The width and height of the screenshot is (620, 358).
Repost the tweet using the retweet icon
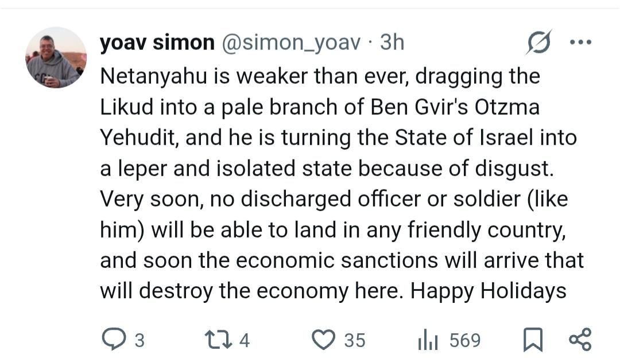(x=220, y=340)
